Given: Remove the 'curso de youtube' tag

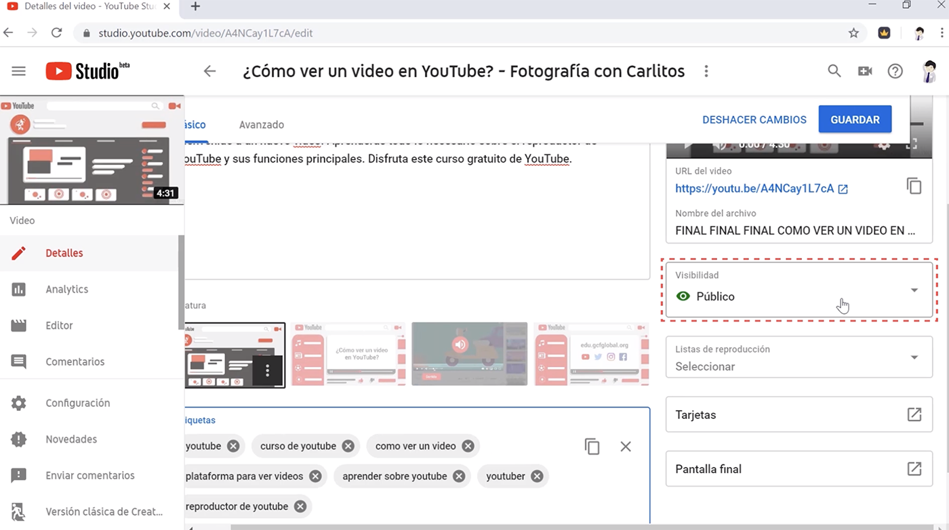Looking at the screenshot, I should pyautogui.click(x=348, y=446).
